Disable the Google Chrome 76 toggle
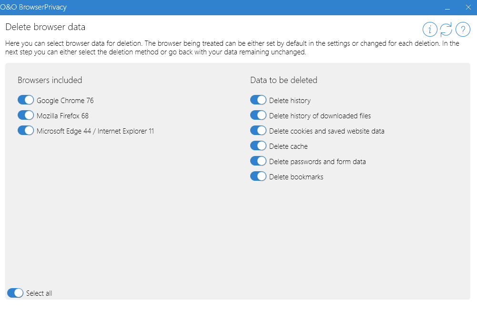Viewport: 477px width, 332px height. (x=26, y=100)
